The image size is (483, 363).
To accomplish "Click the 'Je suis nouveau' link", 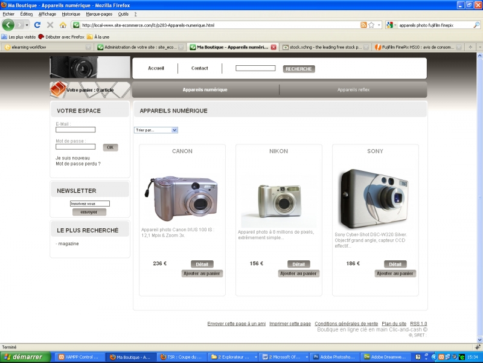I will click(x=72, y=158).
